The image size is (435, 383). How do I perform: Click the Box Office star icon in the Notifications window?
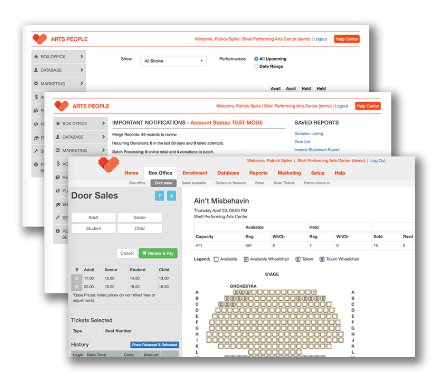point(58,123)
